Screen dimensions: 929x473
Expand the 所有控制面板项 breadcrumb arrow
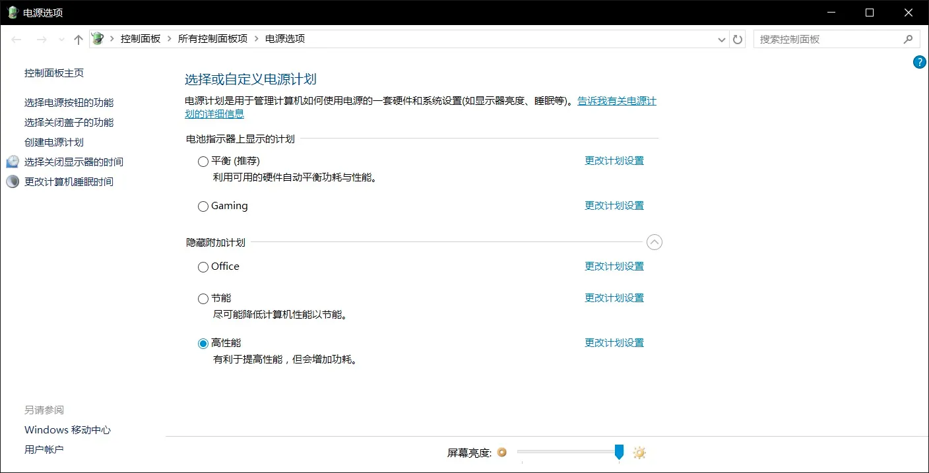pos(255,38)
